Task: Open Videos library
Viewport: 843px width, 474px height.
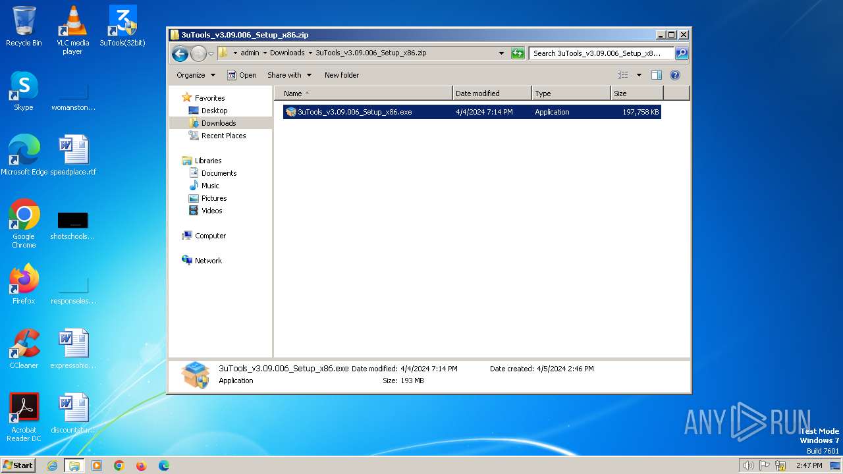Action: [x=211, y=211]
